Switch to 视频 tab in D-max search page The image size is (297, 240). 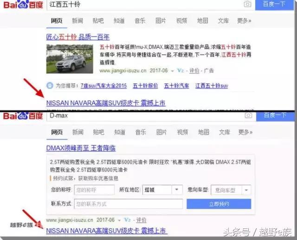[182, 132]
